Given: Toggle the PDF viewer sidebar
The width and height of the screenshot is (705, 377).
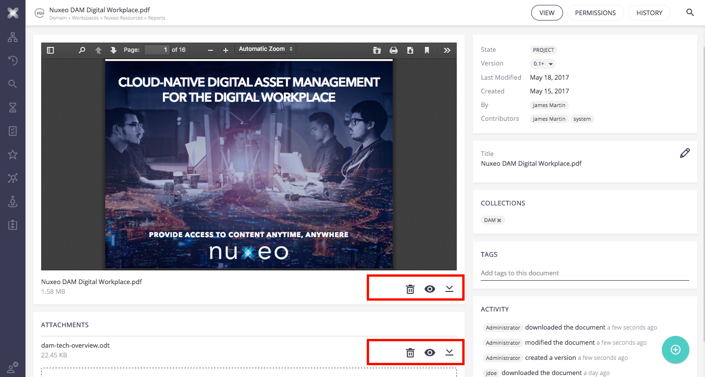Looking at the screenshot, I should click(50, 50).
